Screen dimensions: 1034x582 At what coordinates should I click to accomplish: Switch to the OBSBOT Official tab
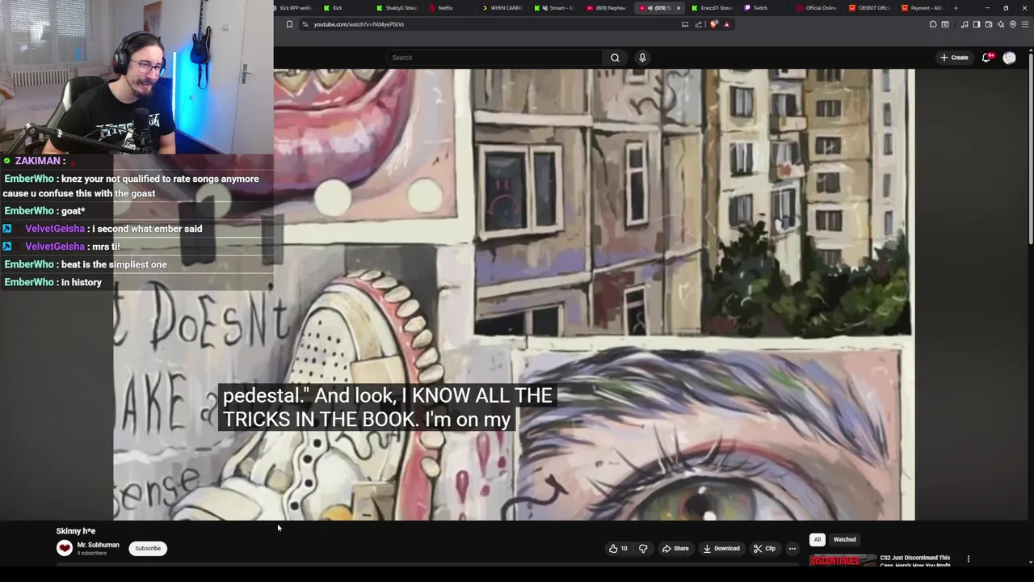click(x=870, y=8)
